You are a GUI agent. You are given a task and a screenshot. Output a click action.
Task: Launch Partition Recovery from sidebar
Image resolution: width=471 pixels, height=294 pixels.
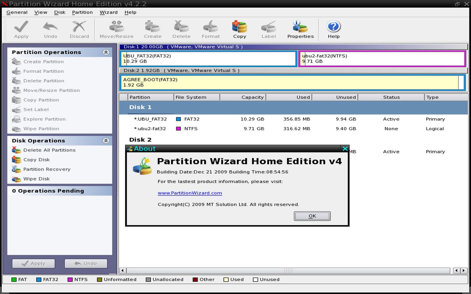(47, 169)
